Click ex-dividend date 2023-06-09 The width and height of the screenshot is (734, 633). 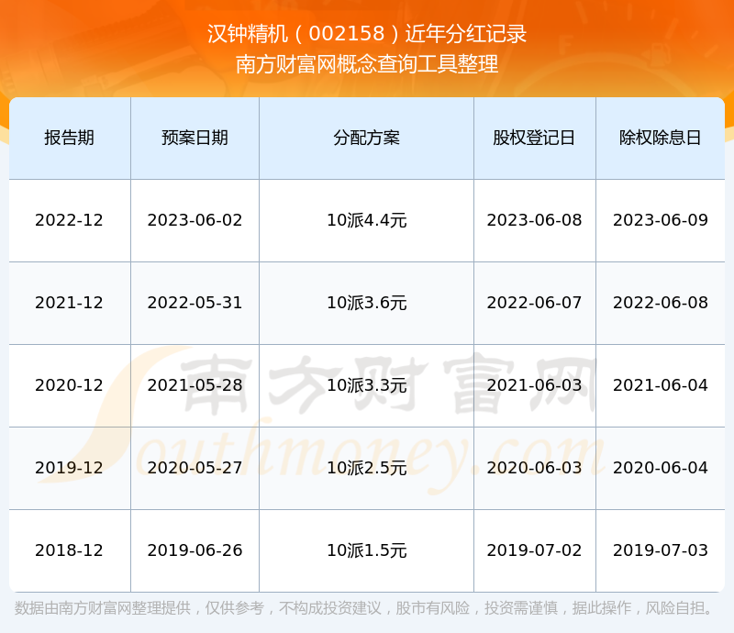(x=660, y=220)
